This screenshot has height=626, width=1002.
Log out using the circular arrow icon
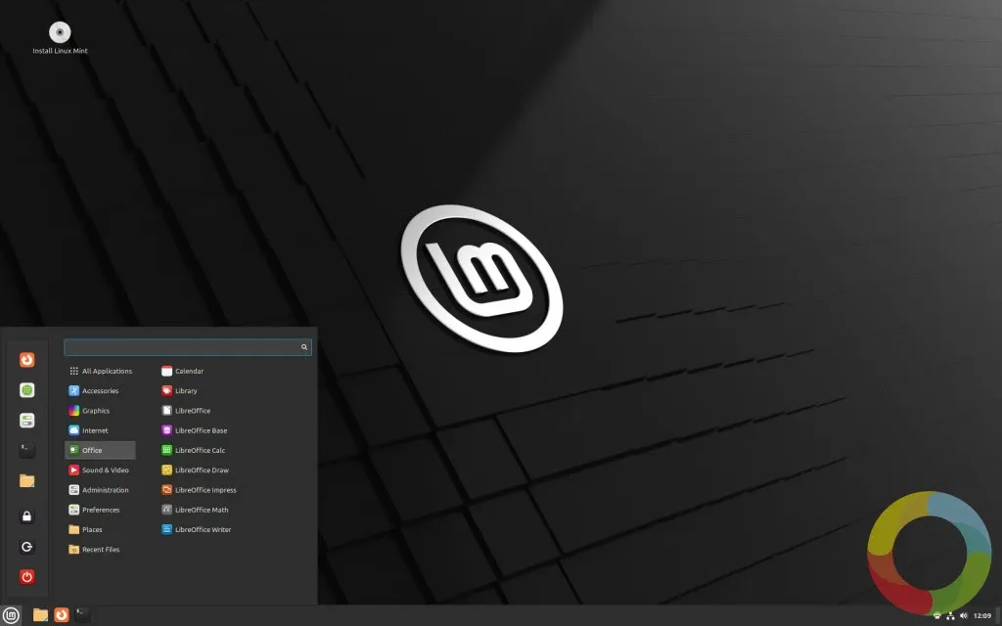(26, 547)
